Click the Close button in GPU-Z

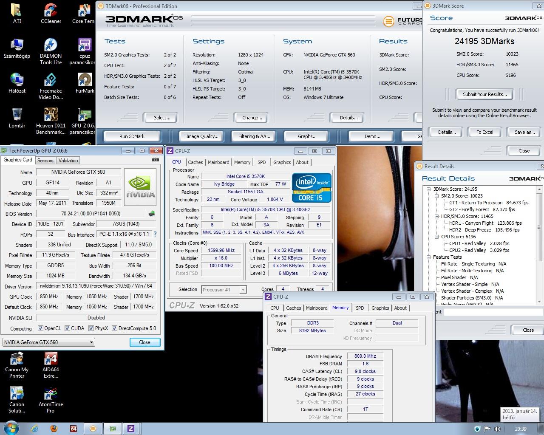tap(144, 342)
